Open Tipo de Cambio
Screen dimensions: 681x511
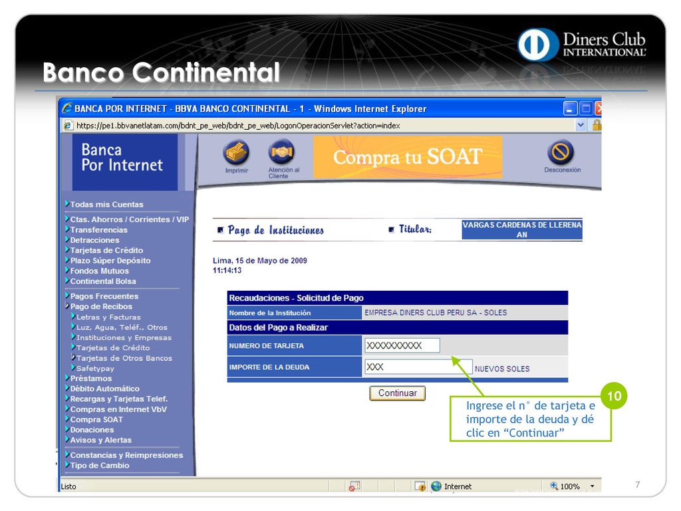coord(100,465)
